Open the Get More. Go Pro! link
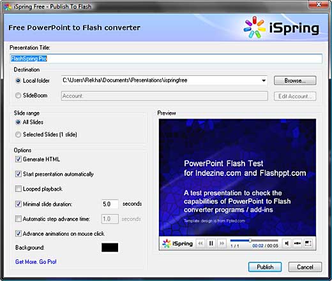The width and height of the screenshot is (332, 281). tap(36, 262)
